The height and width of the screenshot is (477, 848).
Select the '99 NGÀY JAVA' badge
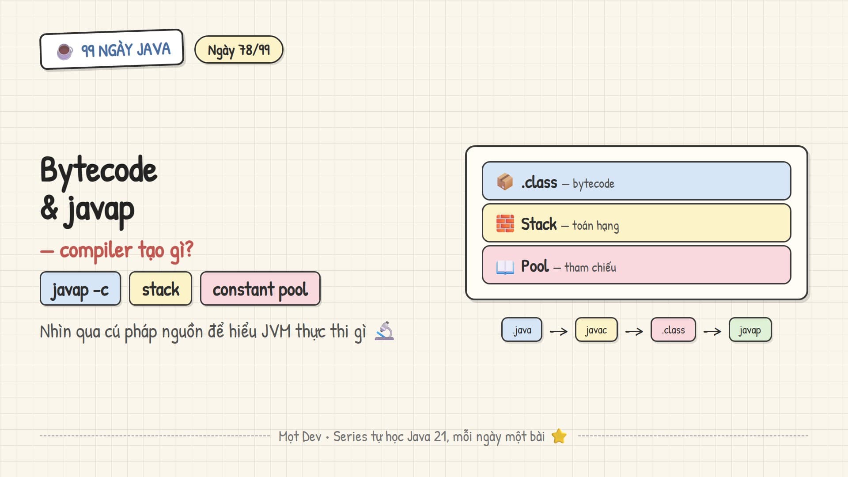[x=112, y=49]
